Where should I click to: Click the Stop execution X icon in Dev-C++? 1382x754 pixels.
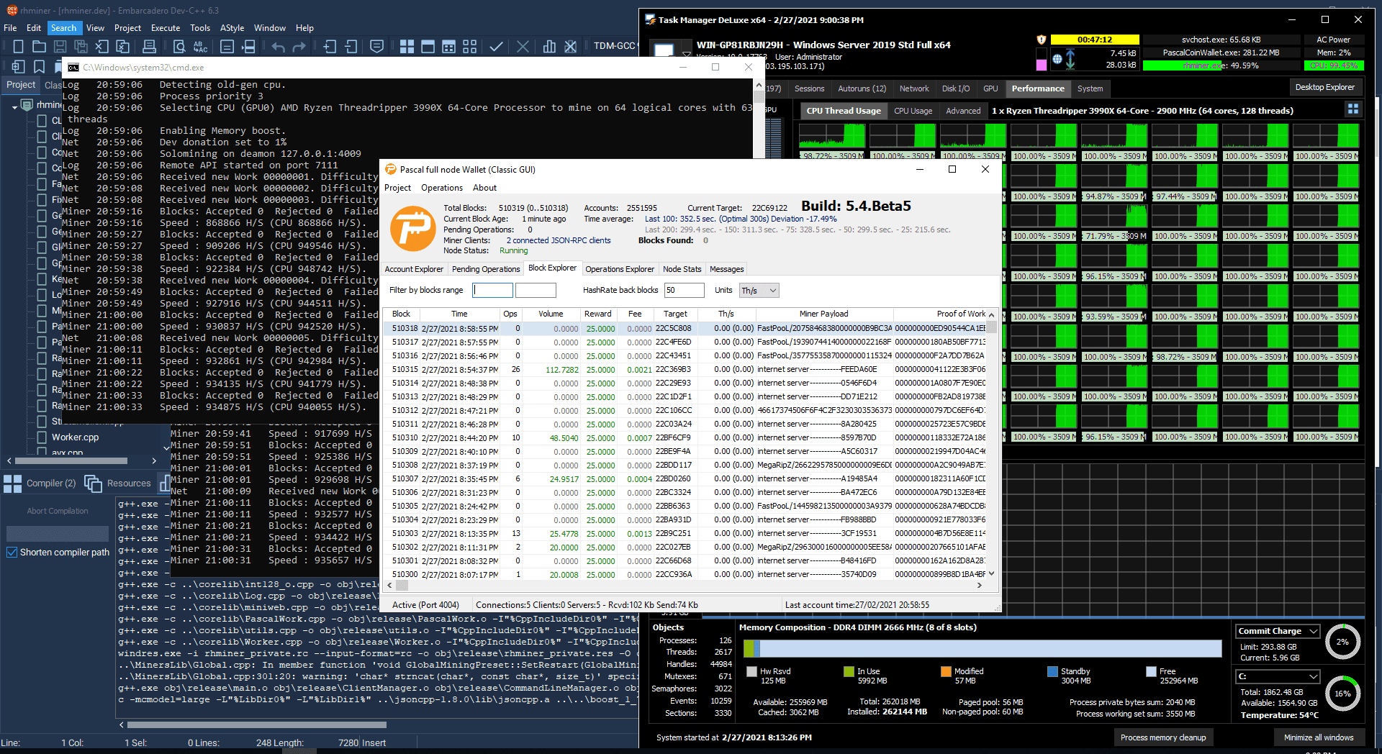click(x=523, y=47)
